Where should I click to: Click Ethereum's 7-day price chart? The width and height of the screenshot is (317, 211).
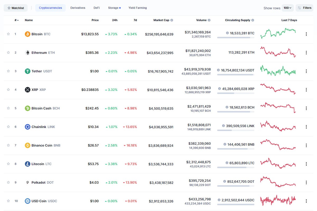(278, 52)
